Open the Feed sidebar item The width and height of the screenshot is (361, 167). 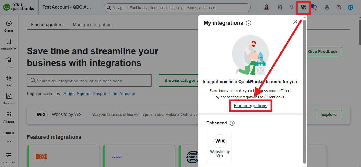coord(9,78)
